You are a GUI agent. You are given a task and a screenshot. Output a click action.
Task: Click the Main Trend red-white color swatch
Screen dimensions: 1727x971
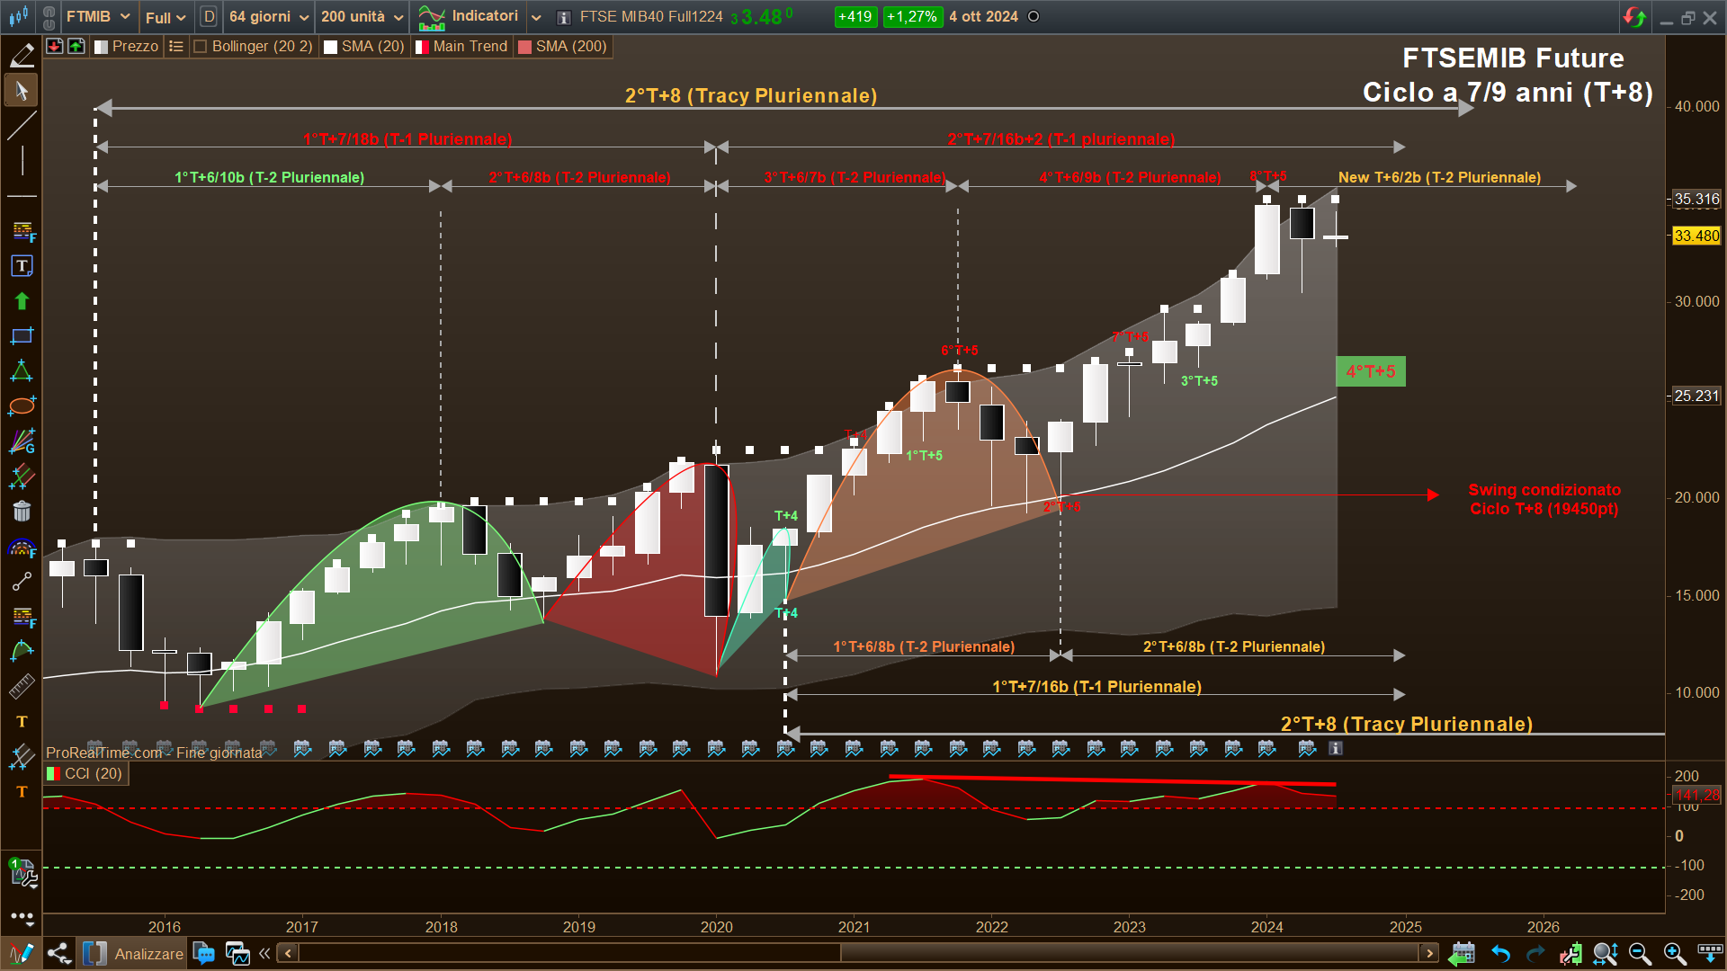pyautogui.click(x=422, y=47)
